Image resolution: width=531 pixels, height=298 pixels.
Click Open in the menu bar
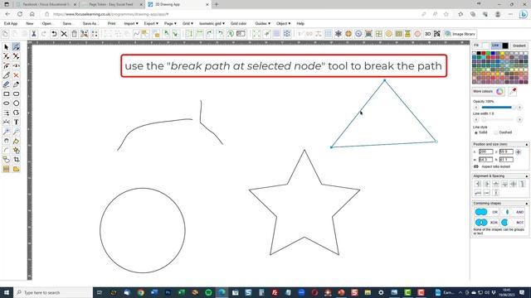click(x=47, y=24)
